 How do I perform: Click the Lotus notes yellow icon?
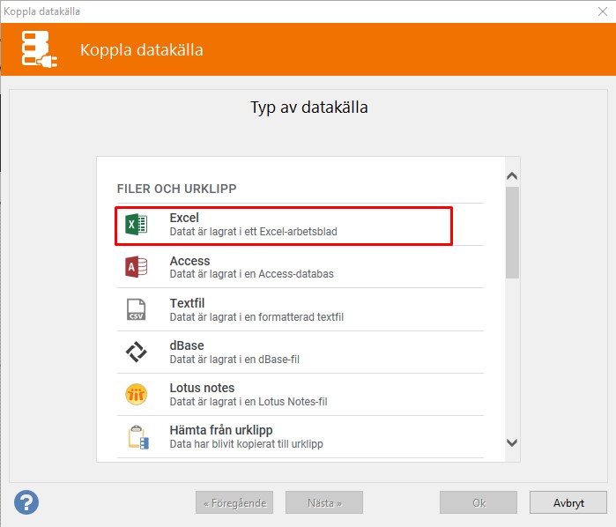(x=136, y=394)
